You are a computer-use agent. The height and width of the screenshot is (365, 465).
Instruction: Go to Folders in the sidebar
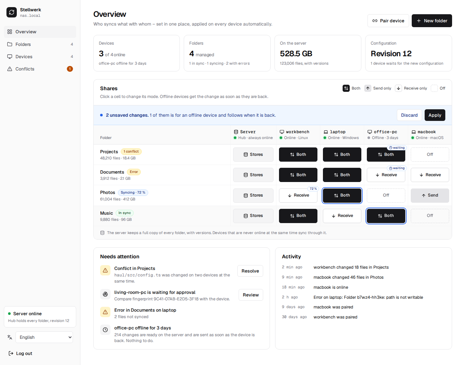coord(40,44)
